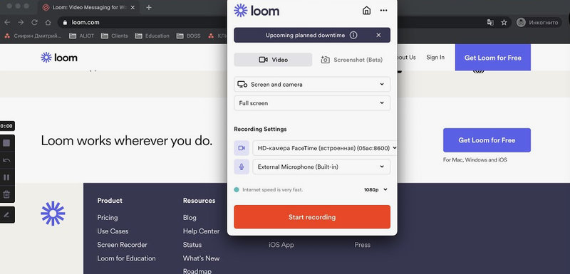This screenshot has width=570, height=274.
Task: Click Get Loom for Free in header
Action: (x=492, y=58)
